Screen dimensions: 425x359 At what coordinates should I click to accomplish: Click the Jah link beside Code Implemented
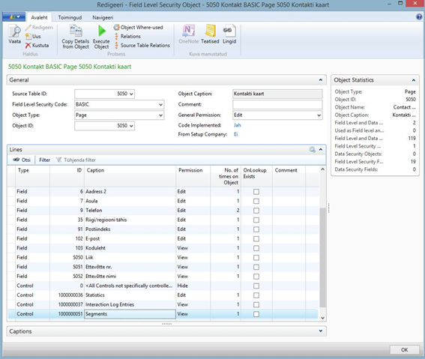click(x=237, y=125)
